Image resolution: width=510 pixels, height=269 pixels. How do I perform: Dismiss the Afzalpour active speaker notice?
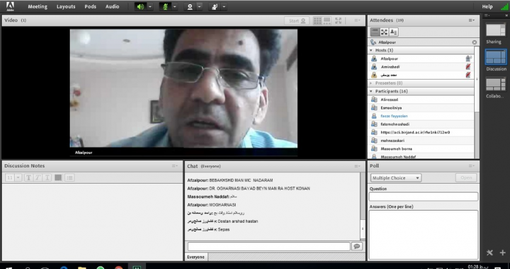click(474, 43)
